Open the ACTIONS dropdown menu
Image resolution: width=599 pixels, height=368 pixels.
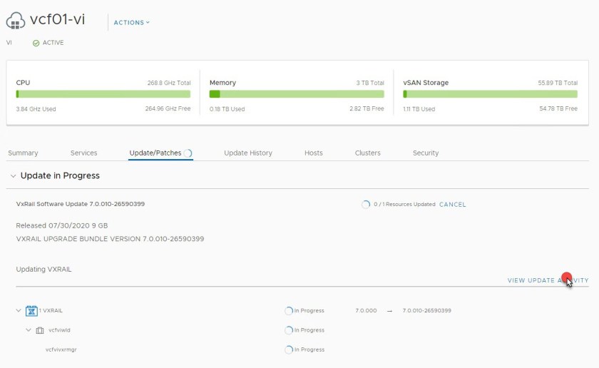[x=132, y=23]
